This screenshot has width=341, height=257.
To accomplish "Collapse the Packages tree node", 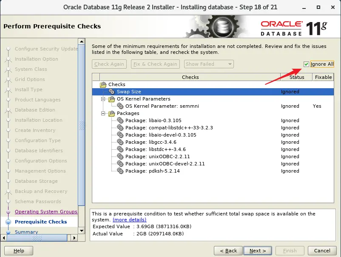I will 103,113.
